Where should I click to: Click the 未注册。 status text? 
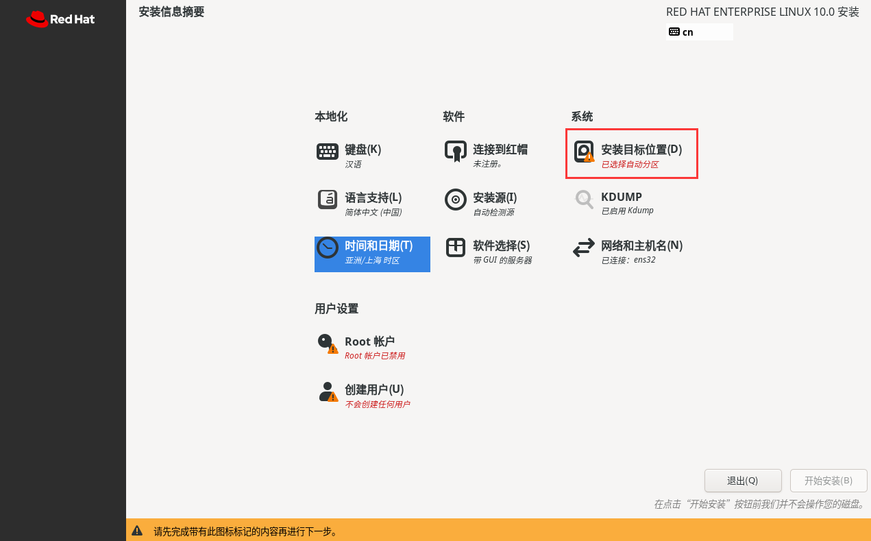tap(488, 165)
